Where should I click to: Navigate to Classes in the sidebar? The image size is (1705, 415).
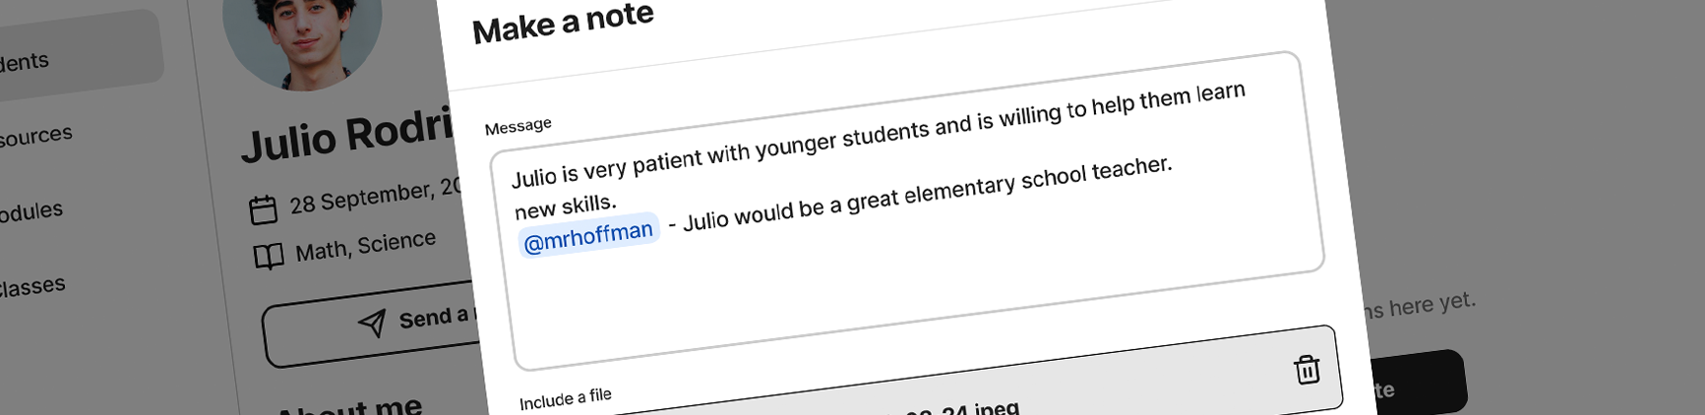point(32,287)
